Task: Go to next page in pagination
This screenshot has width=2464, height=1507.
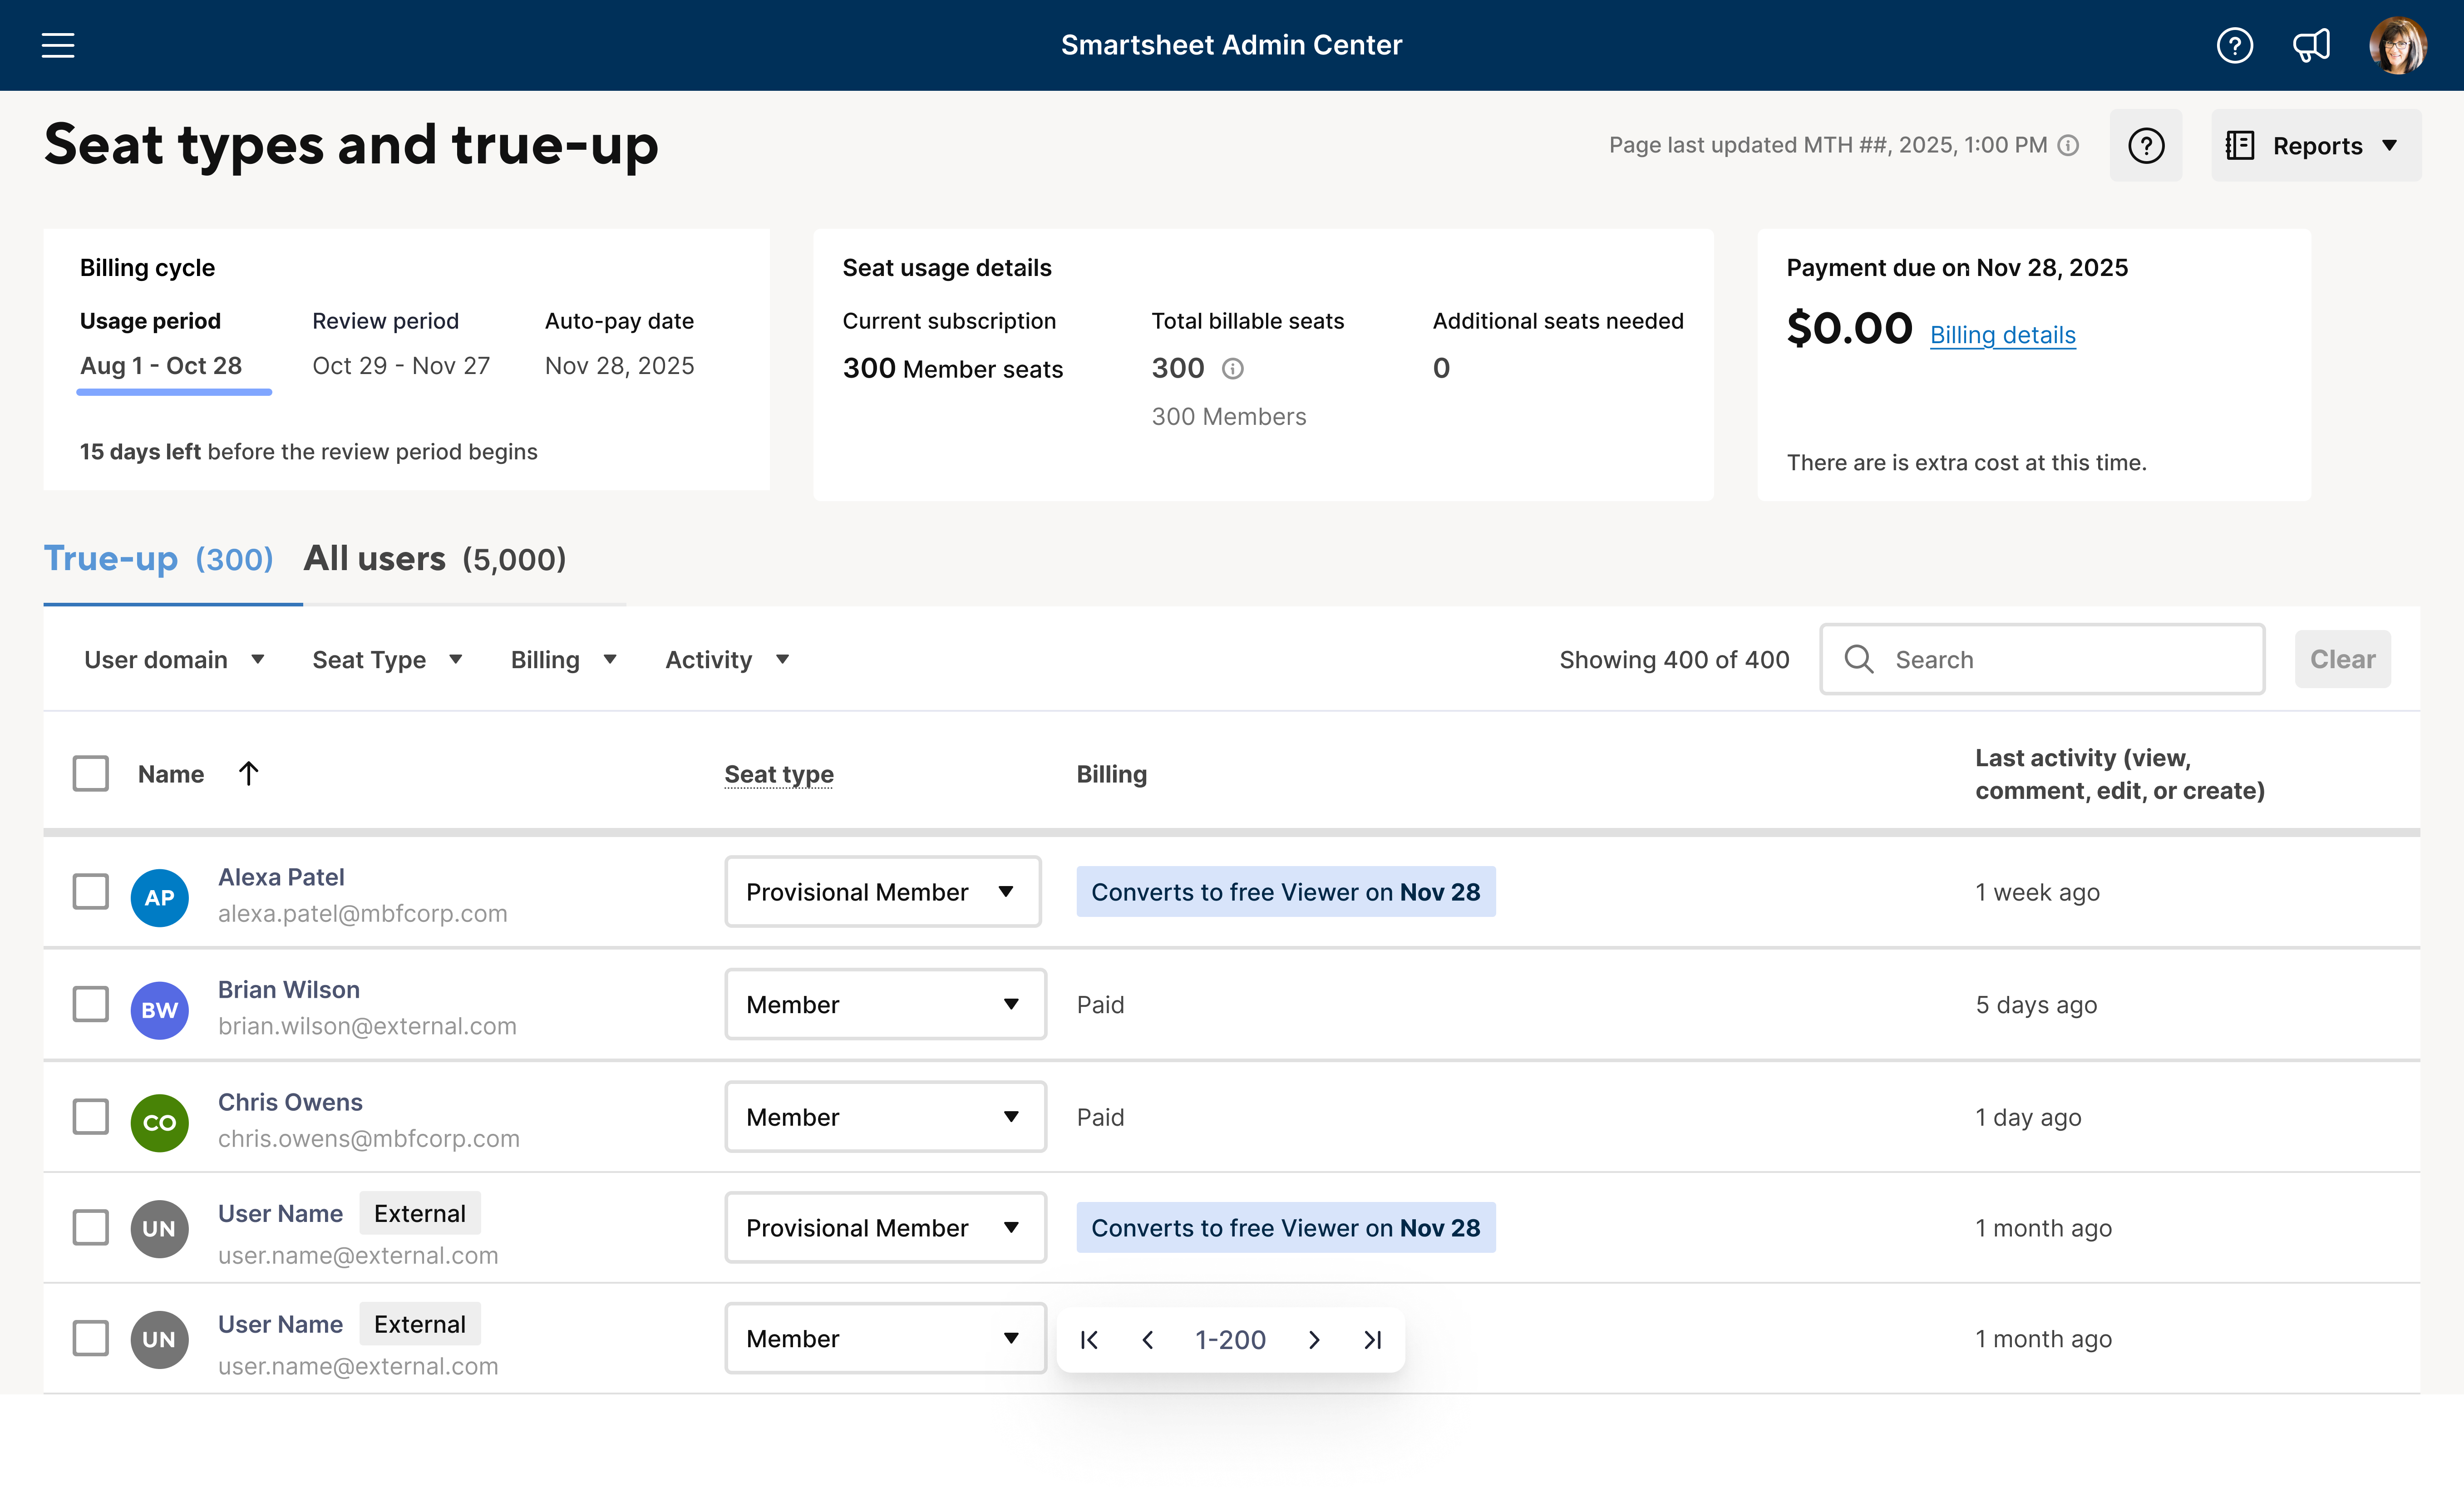Action: point(1314,1340)
